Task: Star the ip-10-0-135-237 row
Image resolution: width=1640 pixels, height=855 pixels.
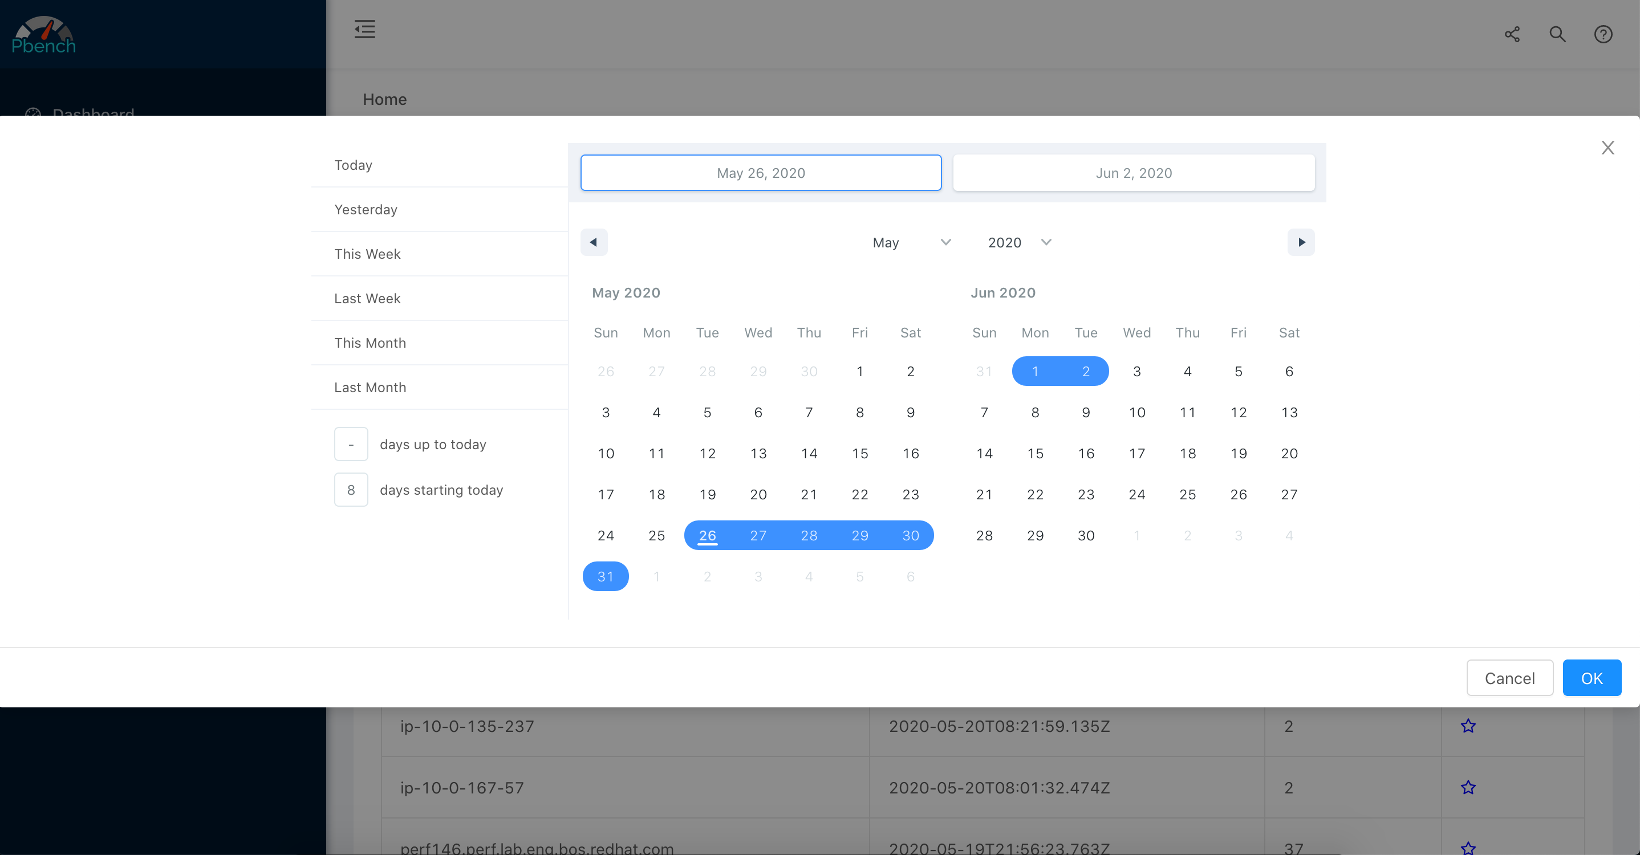Action: pyautogui.click(x=1468, y=726)
